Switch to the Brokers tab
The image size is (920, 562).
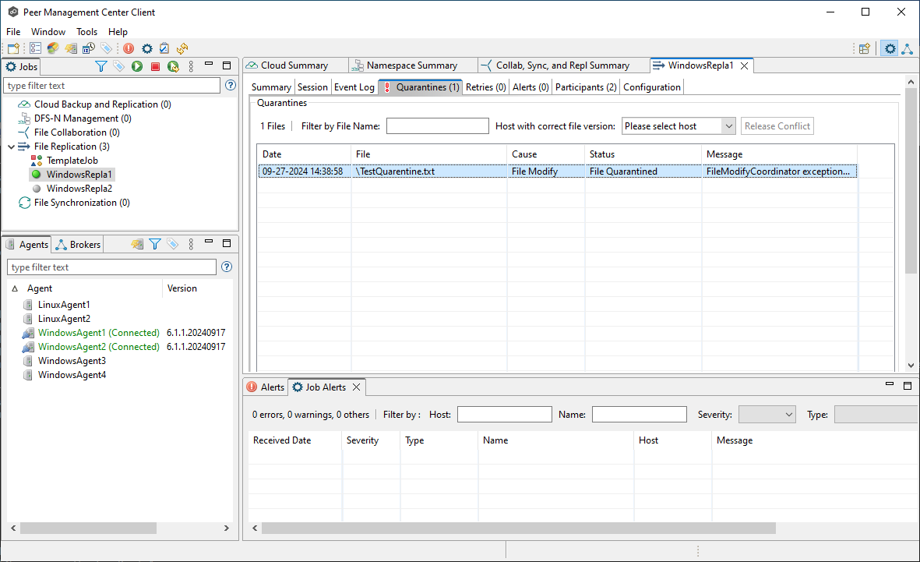pyautogui.click(x=78, y=245)
